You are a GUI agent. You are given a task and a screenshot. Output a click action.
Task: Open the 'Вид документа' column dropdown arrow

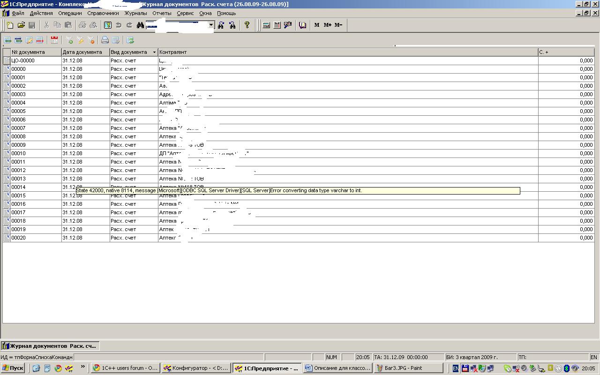point(154,52)
